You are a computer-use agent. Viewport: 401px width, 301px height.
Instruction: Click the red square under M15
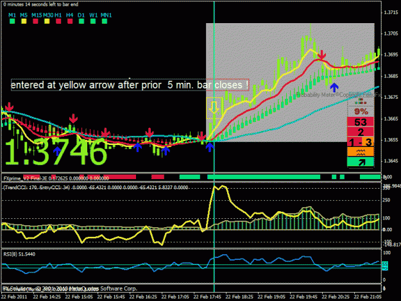pyautogui.click(x=35, y=21)
